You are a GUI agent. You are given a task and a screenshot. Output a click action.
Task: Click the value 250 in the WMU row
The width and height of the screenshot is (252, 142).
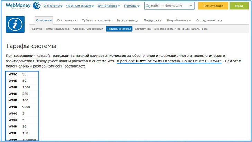[25, 94]
